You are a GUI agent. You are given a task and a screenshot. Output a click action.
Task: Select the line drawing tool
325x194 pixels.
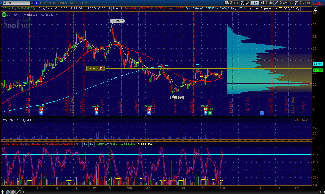click(x=18, y=192)
